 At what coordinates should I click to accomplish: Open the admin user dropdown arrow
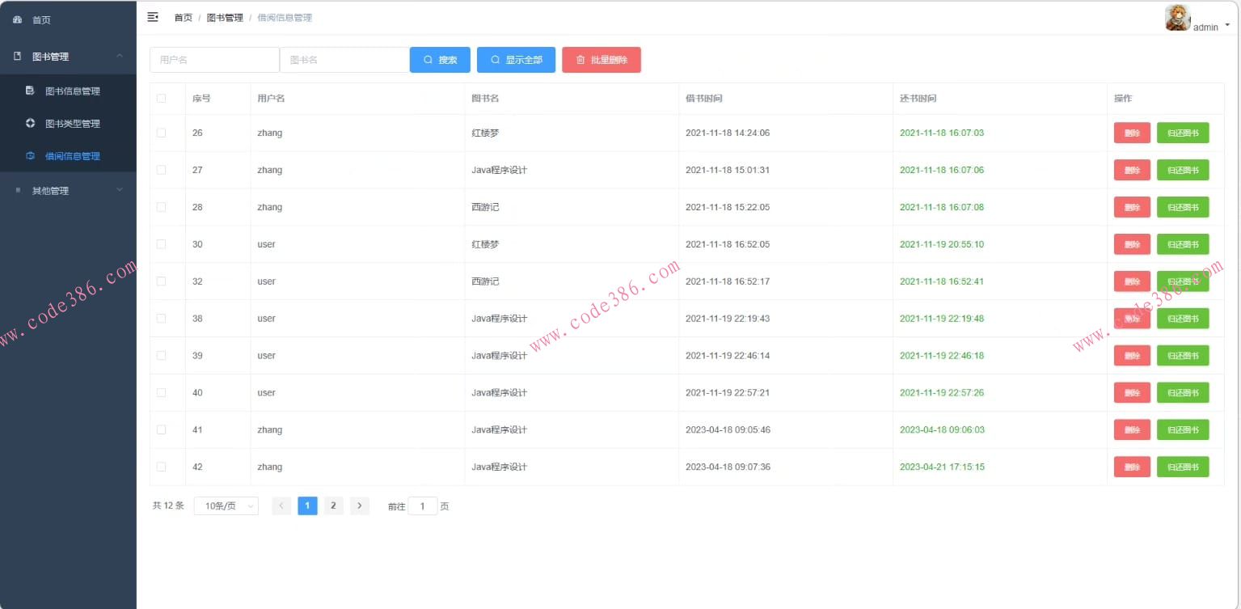(x=1227, y=25)
